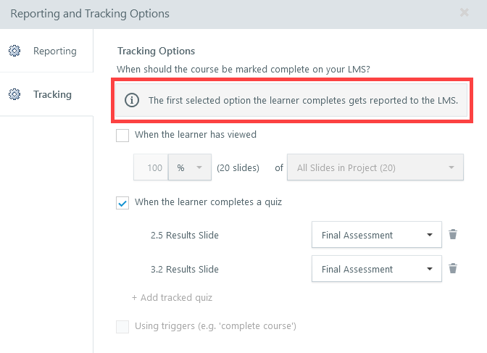The height and width of the screenshot is (353, 487).
Task: Click the Reporting gear icon
Action: [x=14, y=51]
